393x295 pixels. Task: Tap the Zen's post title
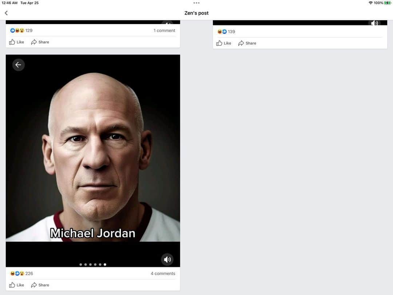(x=196, y=13)
